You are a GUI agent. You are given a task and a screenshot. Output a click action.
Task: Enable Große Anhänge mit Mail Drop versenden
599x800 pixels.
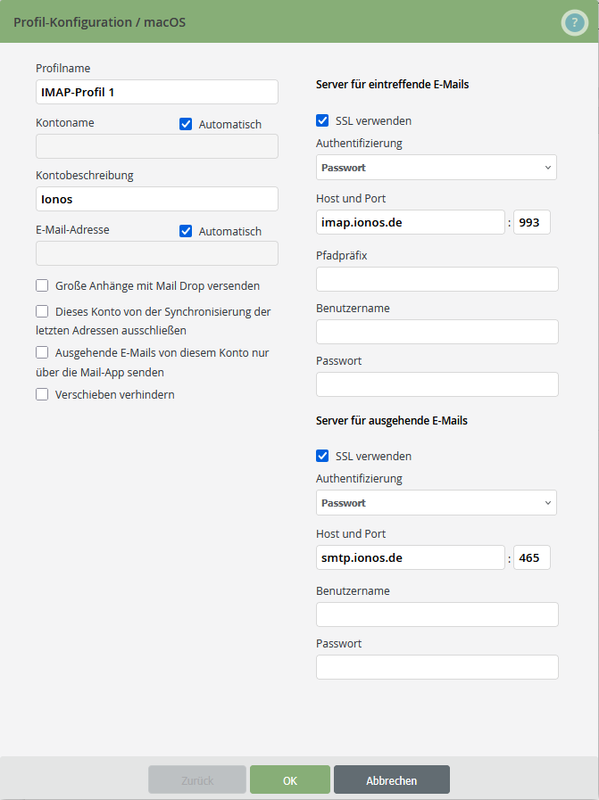click(x=41, y=285)
